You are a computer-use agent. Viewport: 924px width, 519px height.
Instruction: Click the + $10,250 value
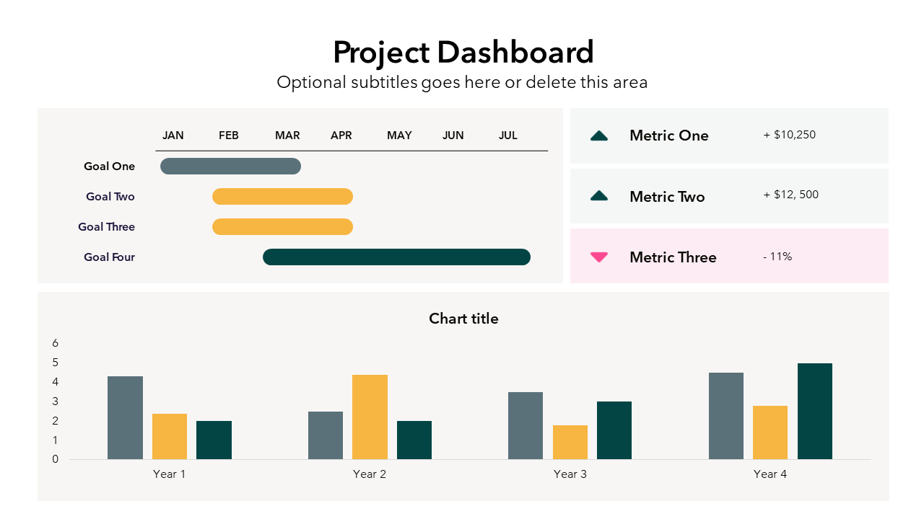click(x=789, y=135)
